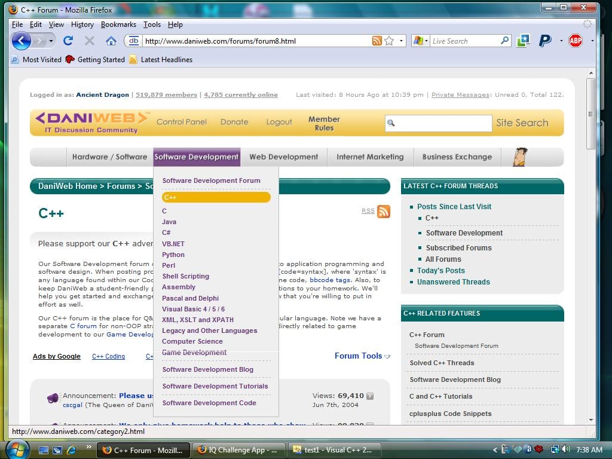Click the Site Search button
Image resolution: width=612 pixels, height=459 pixels.
click(x=522, y=123)
